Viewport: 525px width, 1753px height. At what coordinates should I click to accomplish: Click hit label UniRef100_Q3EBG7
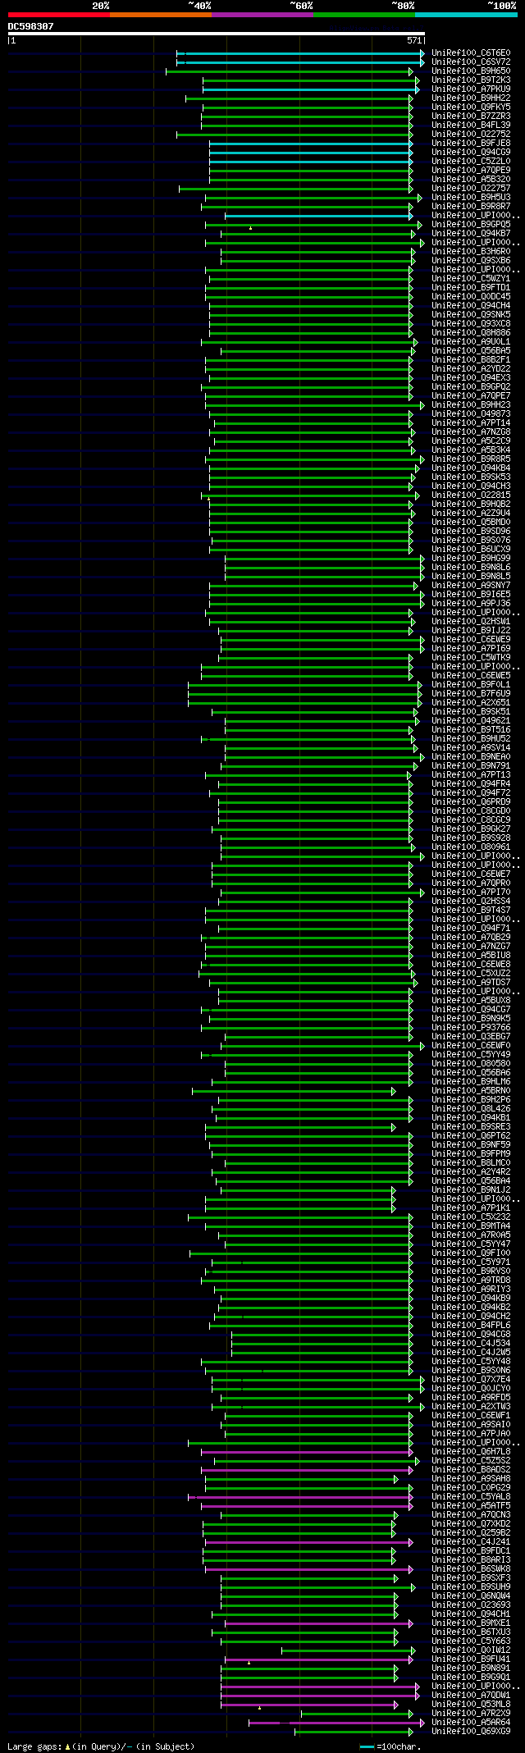pyautogui.click(x=471, y=1037)
